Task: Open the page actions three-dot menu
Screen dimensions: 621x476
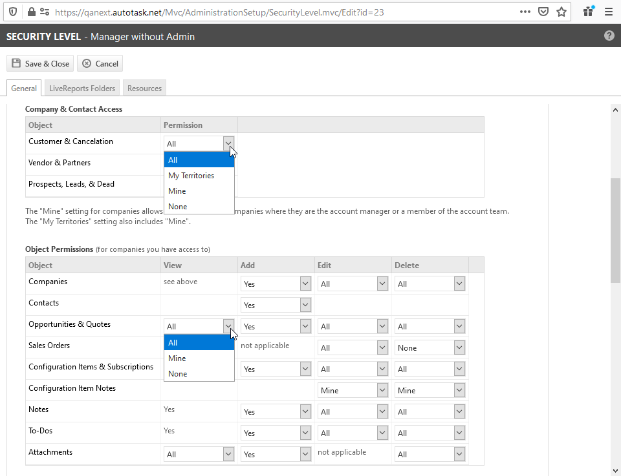Action: tap(525, 12)
